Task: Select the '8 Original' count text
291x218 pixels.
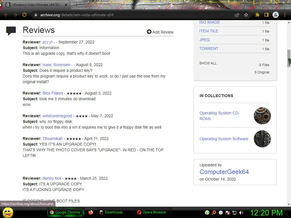Action: point(262,72)
